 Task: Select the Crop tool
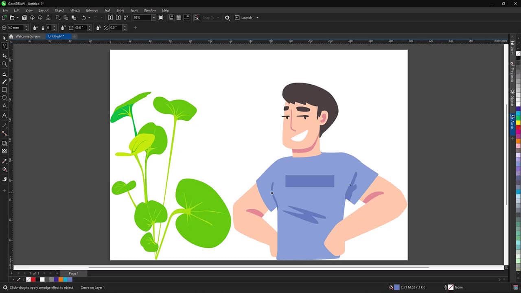[4, 56]
